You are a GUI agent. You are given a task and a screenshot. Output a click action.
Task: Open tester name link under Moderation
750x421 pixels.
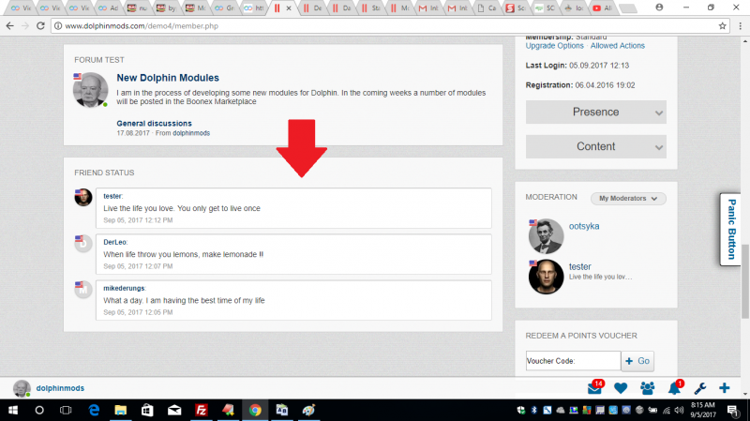pyautogui.click(x=579, y=266)
